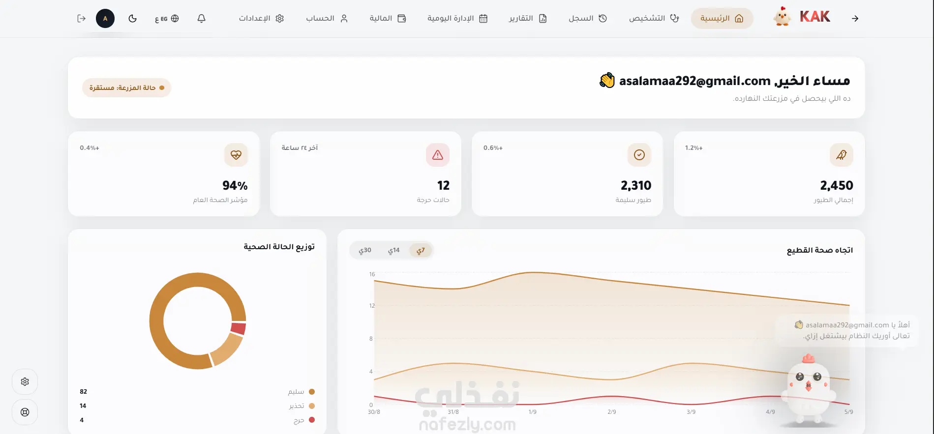The height and width of the screenshot is (434, 934).
Task: Go to الحساب account page
Action: click(327, 18)
